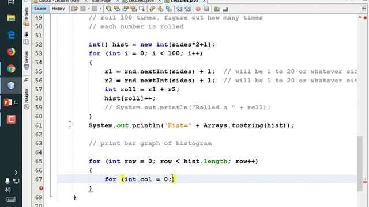Click Shift Line Right icon

187,9
